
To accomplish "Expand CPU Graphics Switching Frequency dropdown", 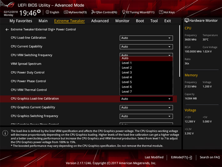I will point(146,116).
